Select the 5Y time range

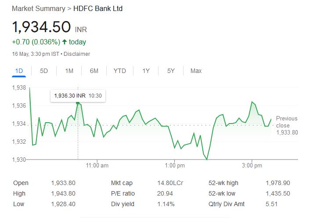(x=171, y=71)
